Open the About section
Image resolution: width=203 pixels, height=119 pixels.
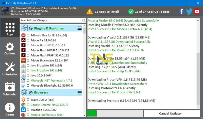[x=10, y=109]
